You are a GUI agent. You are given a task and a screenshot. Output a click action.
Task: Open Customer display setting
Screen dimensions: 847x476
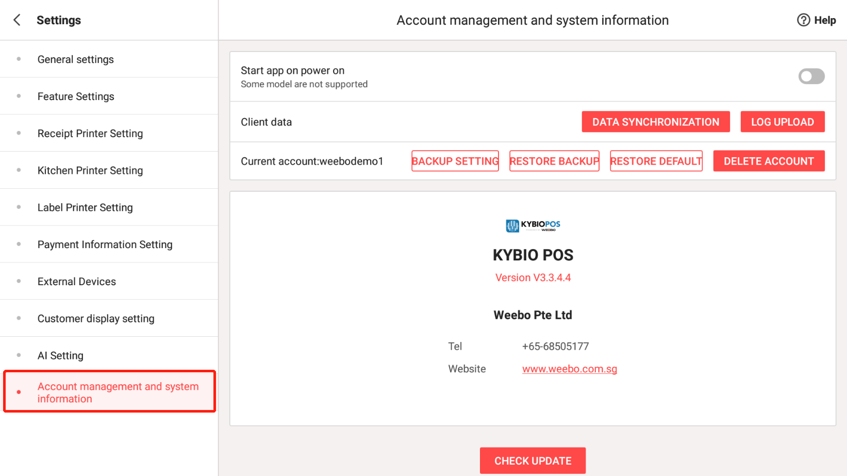(x=109, y=319)
